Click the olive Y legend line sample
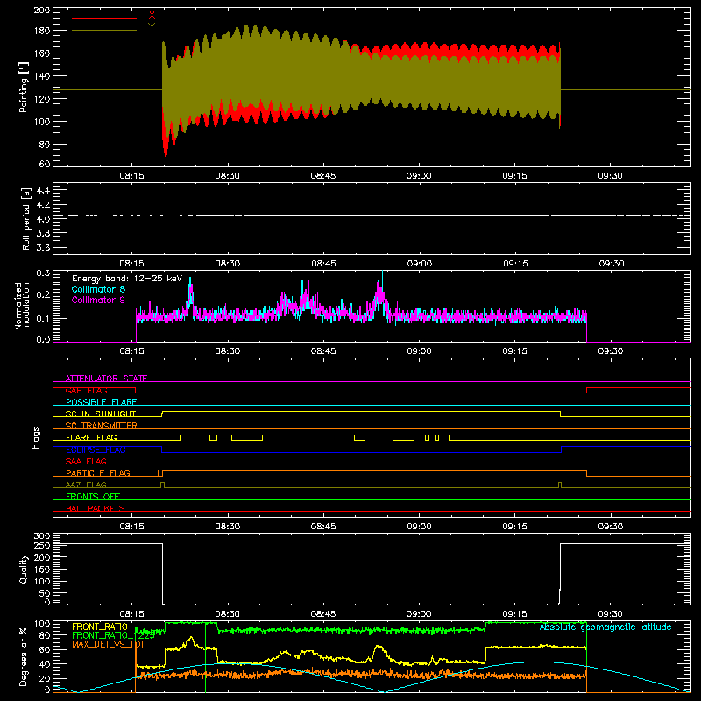This screenshot has width=701, height=701. pos(104,31)
